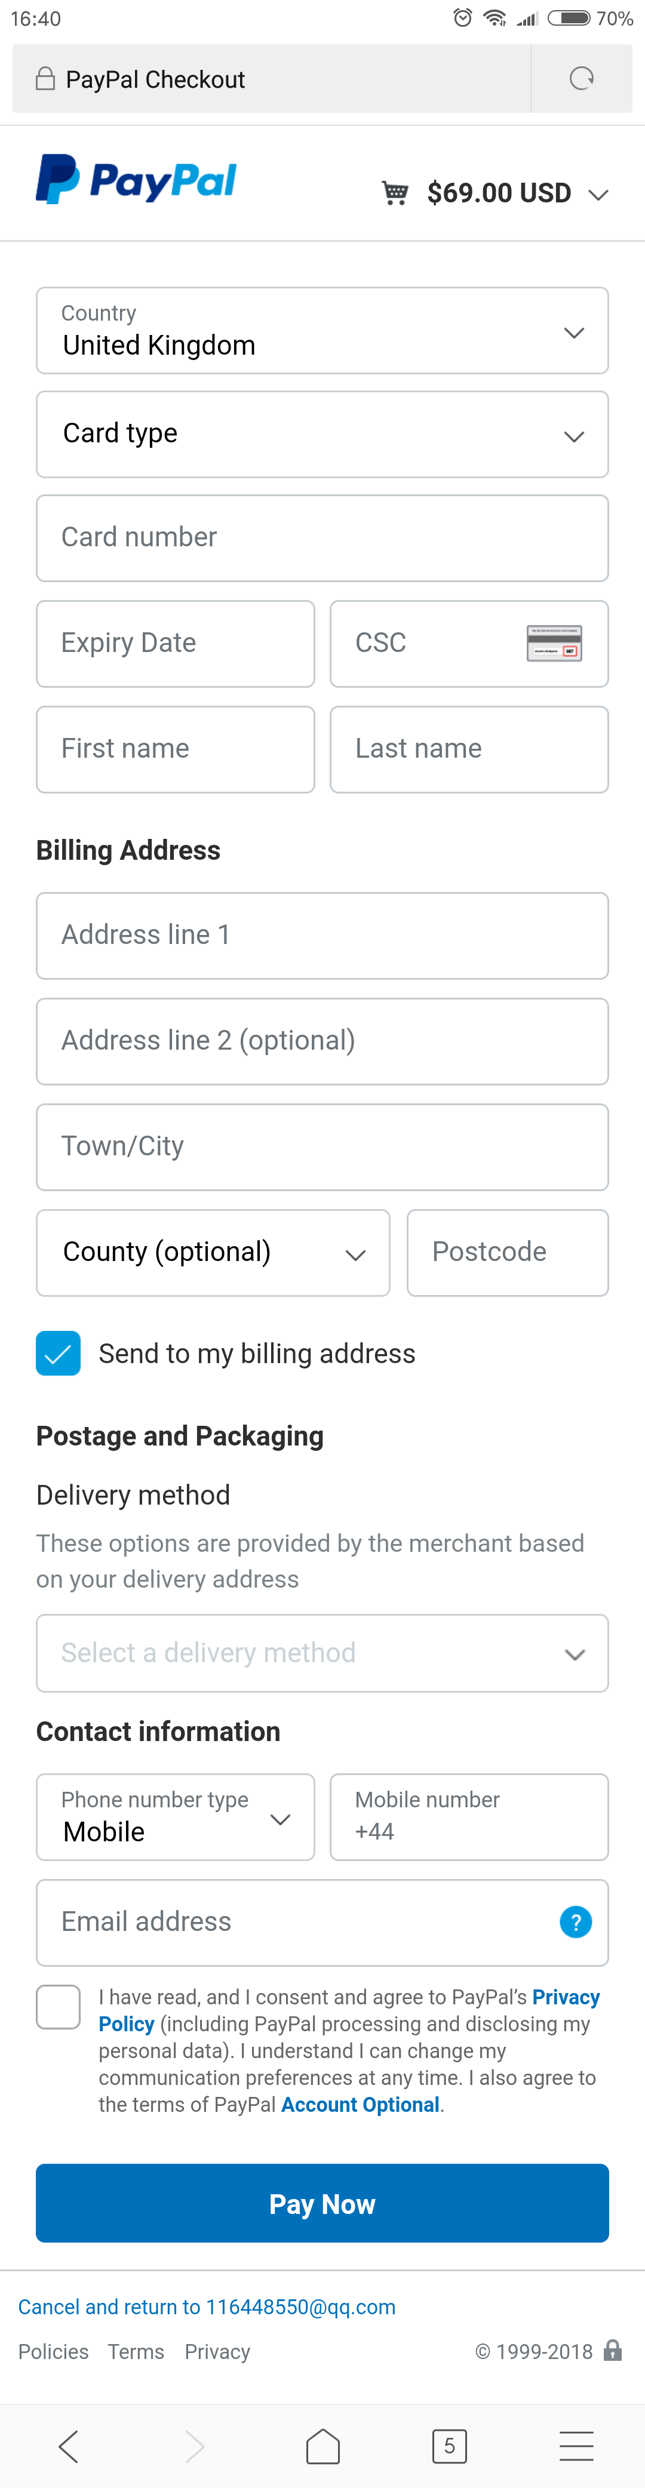Focus the Card number field

point(322,539)
